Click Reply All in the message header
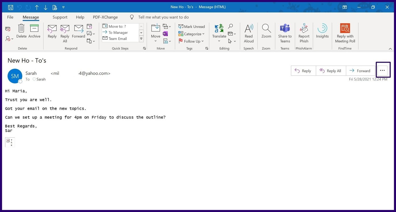396x212 pixels. [x=331, y=71]
